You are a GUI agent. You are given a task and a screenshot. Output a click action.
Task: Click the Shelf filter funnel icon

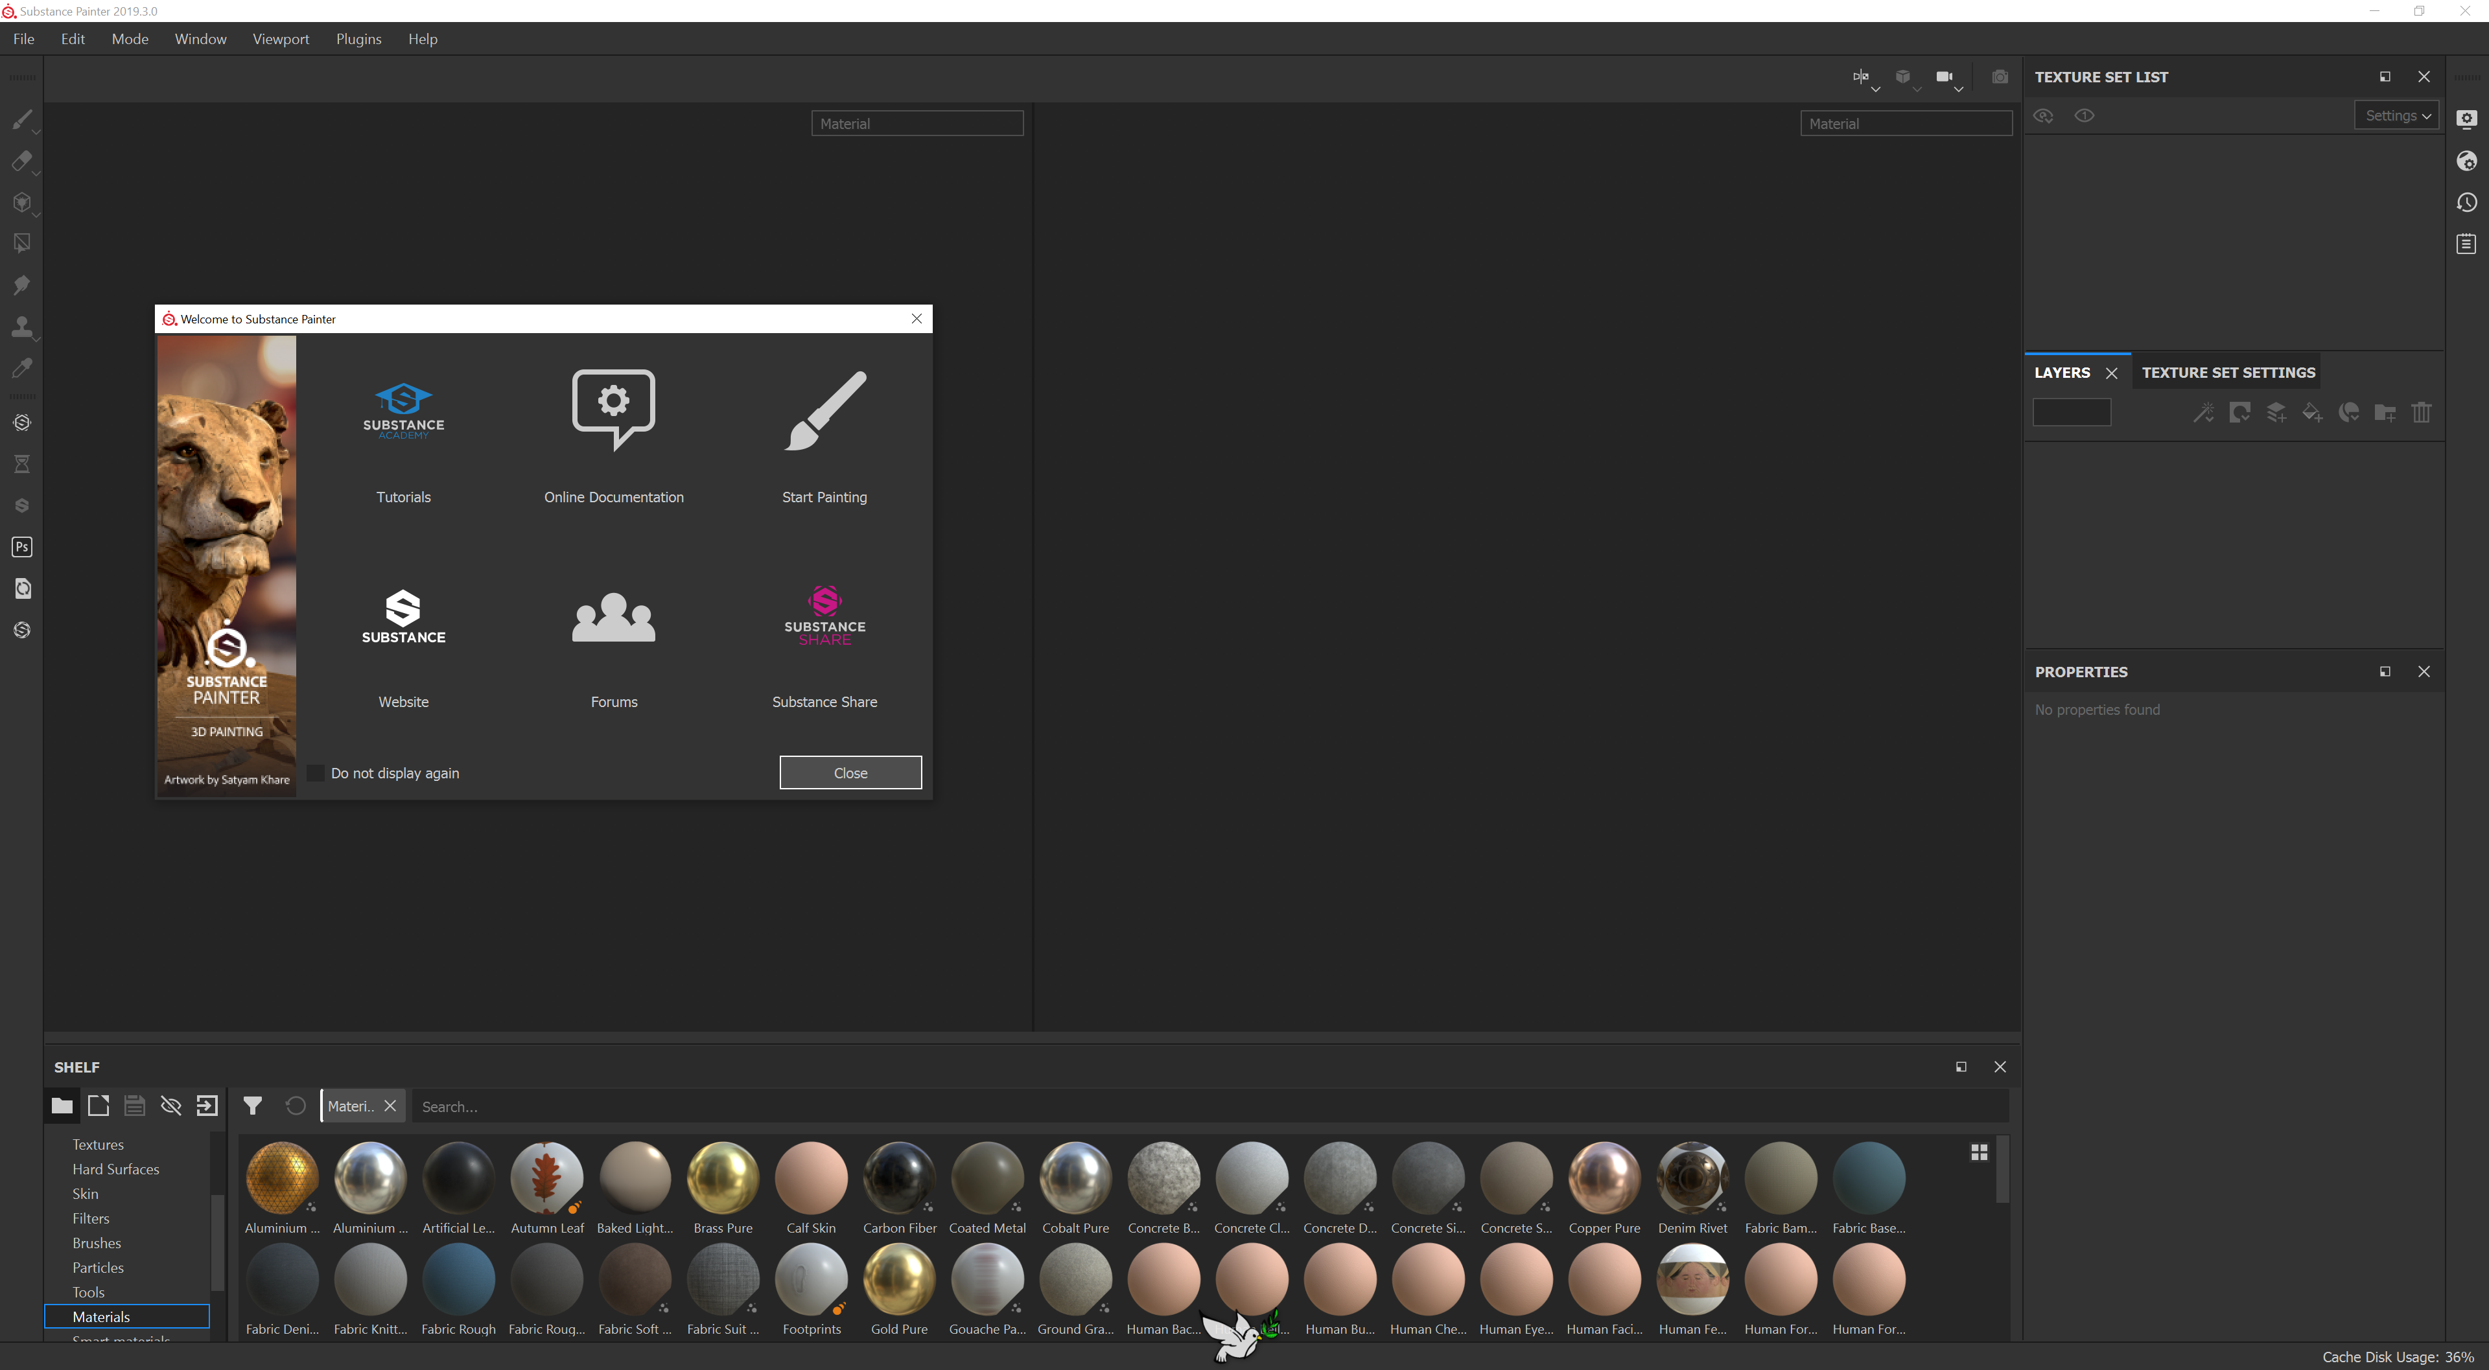coord(252,1106)
